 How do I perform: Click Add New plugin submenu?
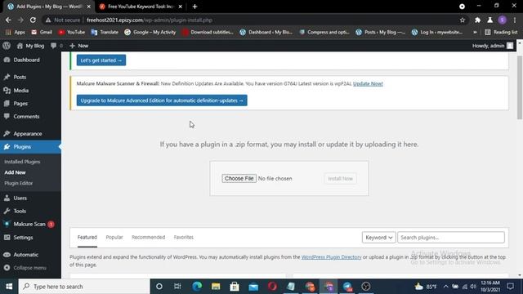click(x=15, y=172)
